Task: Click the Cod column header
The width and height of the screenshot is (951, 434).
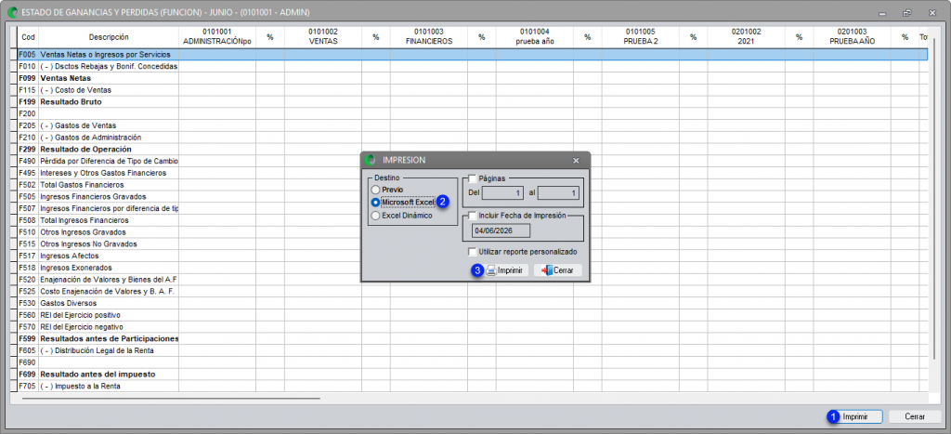Action: (28, 37)
